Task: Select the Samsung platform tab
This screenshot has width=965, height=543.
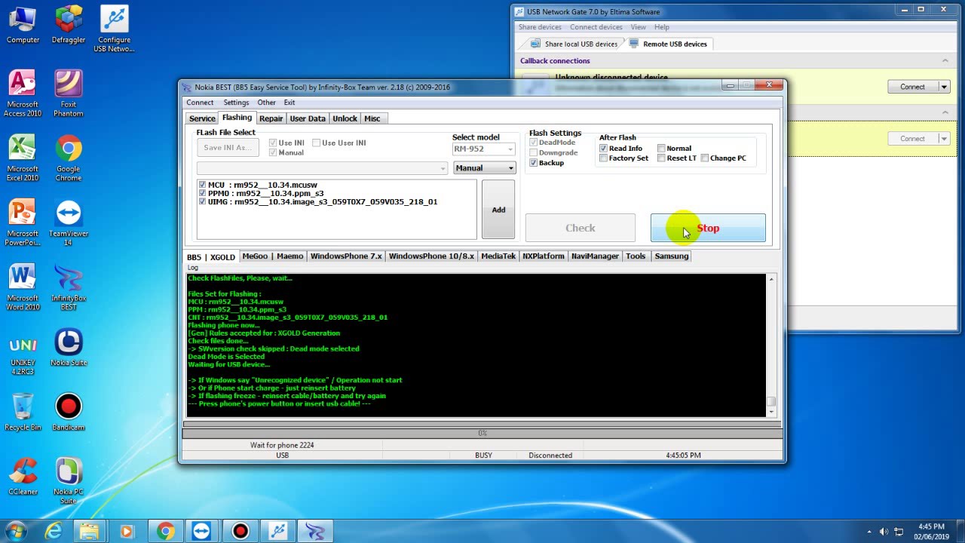Action: pyautogui.click(x=671, y=256)
